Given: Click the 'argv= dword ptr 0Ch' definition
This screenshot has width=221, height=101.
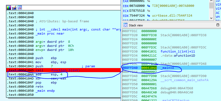Looking at the screenshot, I should point(55,46).
